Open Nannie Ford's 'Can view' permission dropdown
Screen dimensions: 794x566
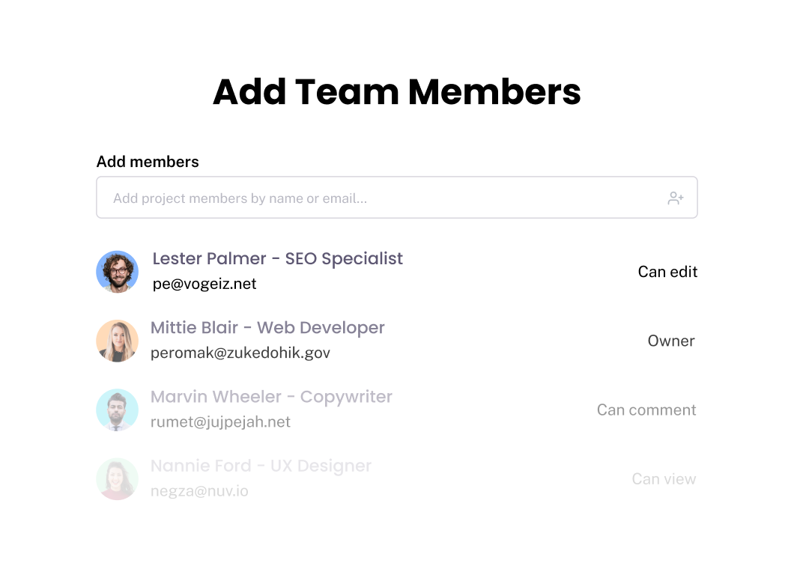coord(663,478)
